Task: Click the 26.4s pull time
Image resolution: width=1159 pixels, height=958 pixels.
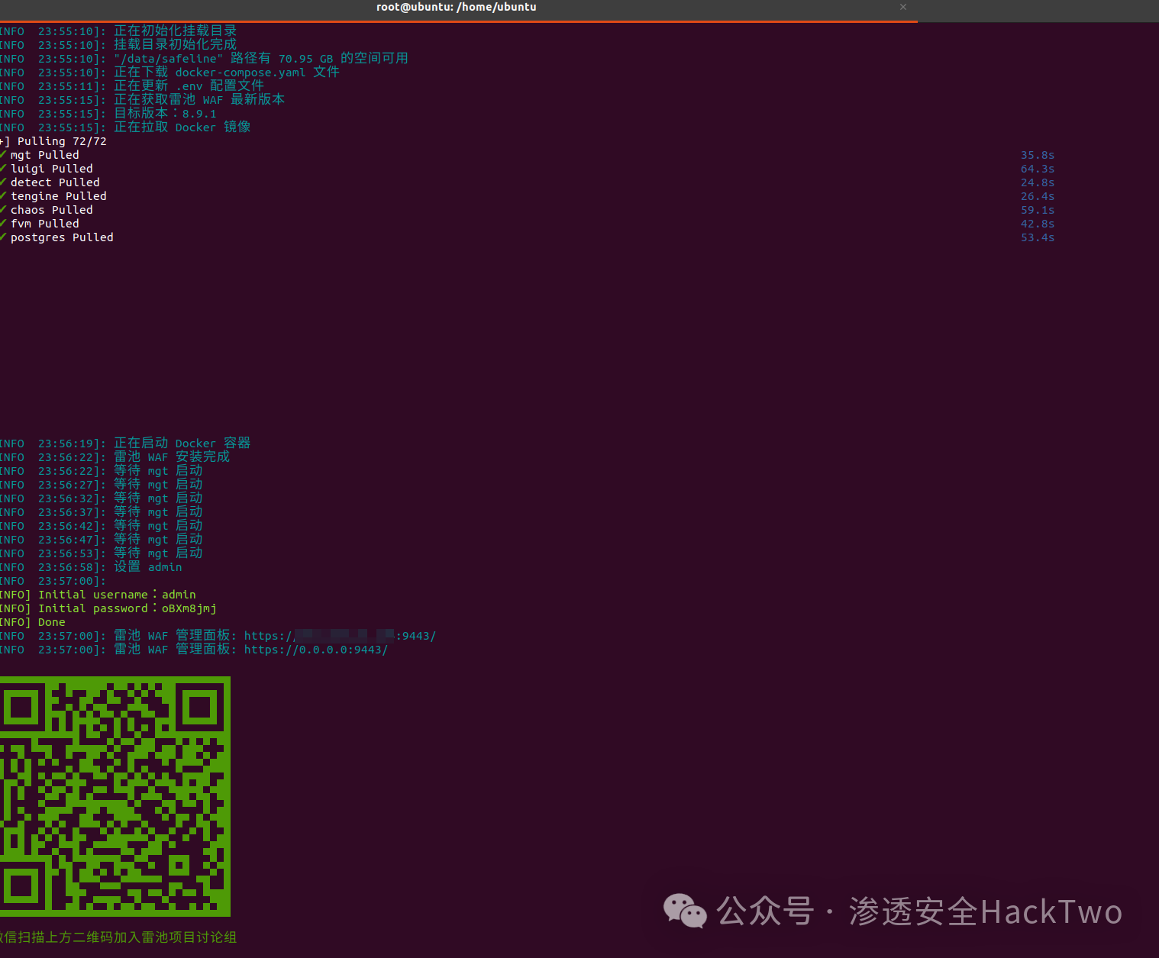Action: (x=1038, y=196)
